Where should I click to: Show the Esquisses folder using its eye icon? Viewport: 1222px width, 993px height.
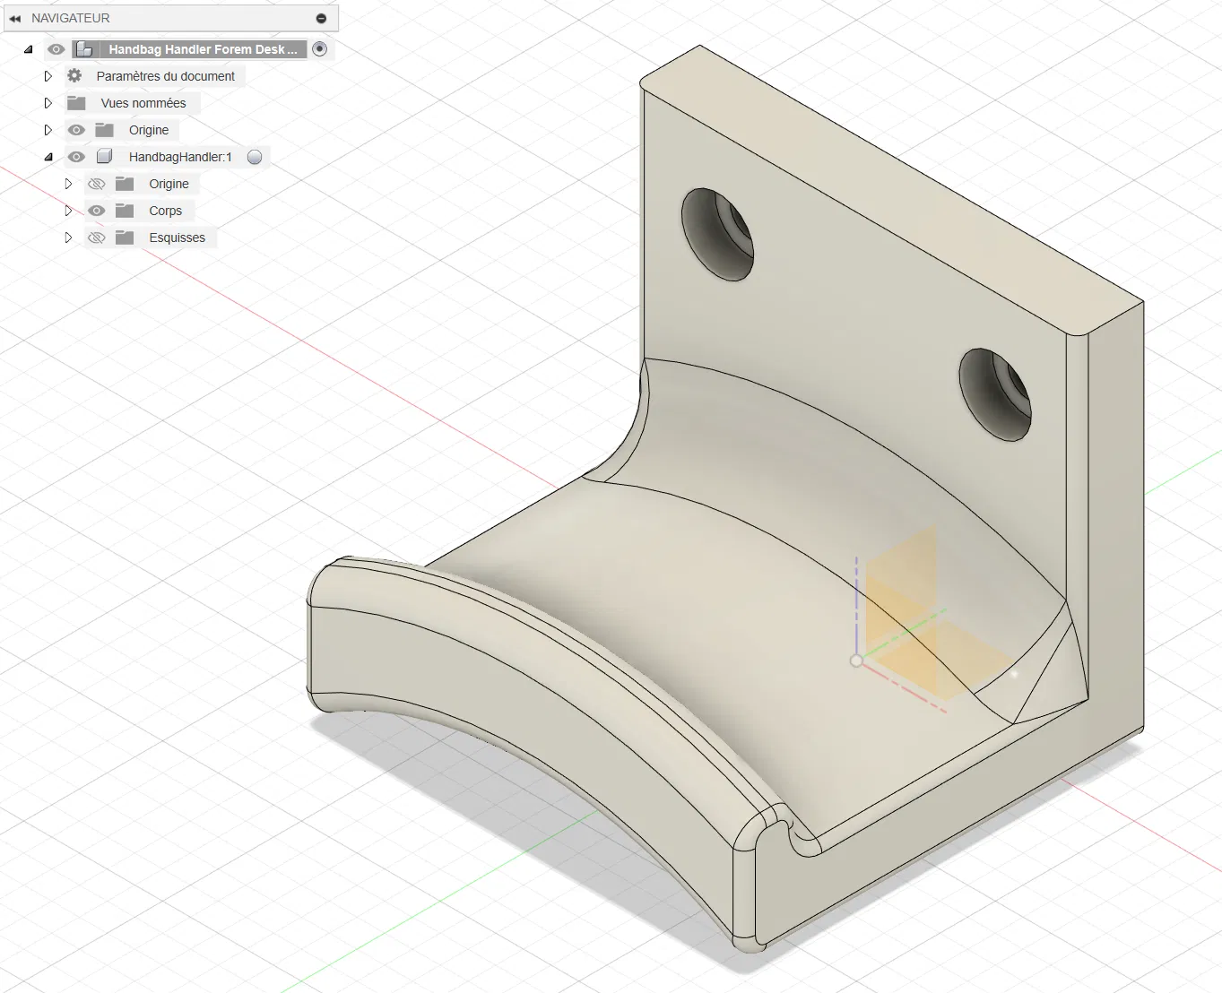click(x=97, y=237)
